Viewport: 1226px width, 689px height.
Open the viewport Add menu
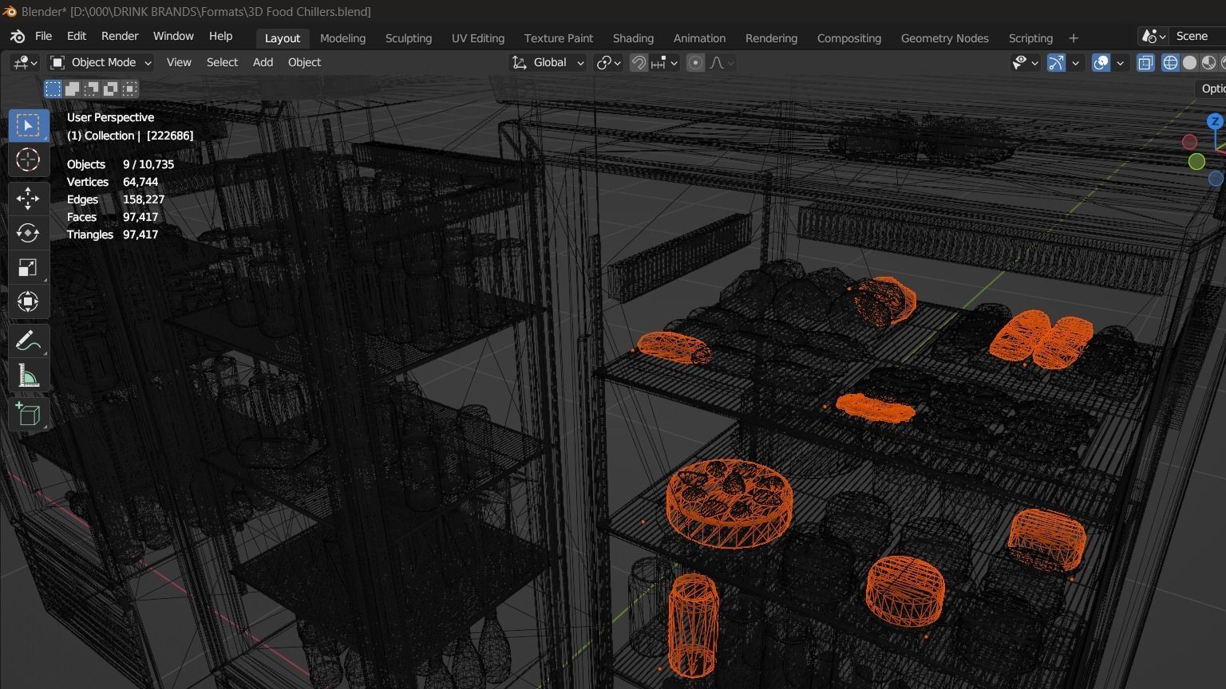(x=263, y=62)
